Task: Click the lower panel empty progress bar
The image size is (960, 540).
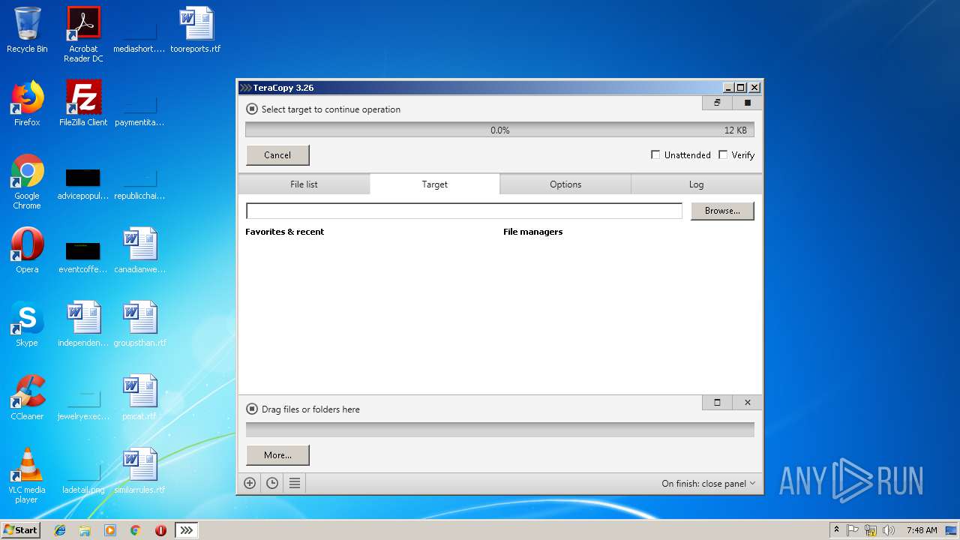Action: tap(499, 430)
